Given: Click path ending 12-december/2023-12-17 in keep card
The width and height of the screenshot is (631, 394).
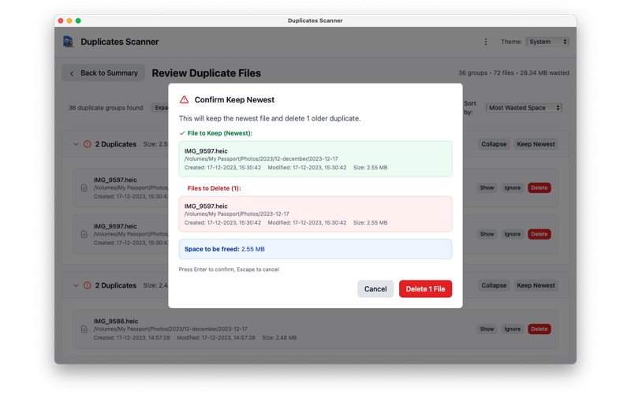Looking at the screenshot, I should [x=261, y=159].
